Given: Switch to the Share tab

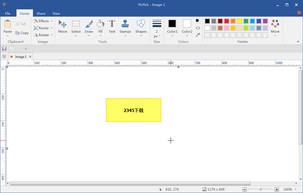Looking at the screenshot, I should point(41,14).
